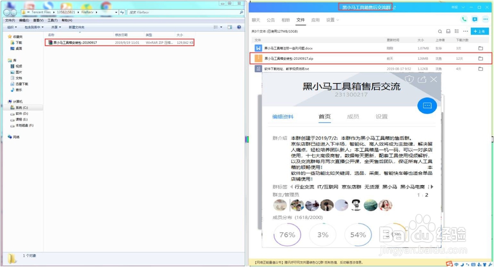Open folder icon for the docx file row
The width and height of the screenshot is (494, 267).
click(x=481, y=48)
